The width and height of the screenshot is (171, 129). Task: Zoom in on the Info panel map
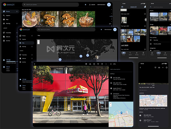(x=111, y=104)
